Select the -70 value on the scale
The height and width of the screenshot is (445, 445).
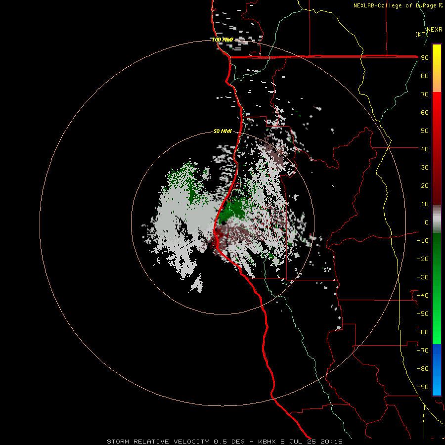tap(423, 351)
